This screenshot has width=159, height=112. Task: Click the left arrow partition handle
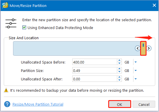pyautogui.click(x=138, y=48)
